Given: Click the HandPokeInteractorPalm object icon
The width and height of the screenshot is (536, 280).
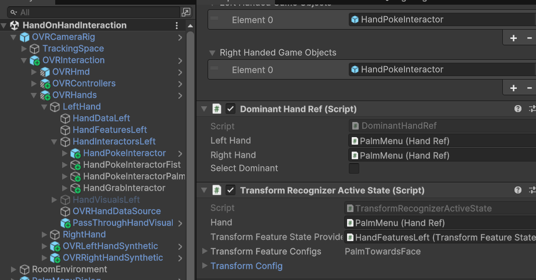Looking at the screenshot, I should 75,177.
